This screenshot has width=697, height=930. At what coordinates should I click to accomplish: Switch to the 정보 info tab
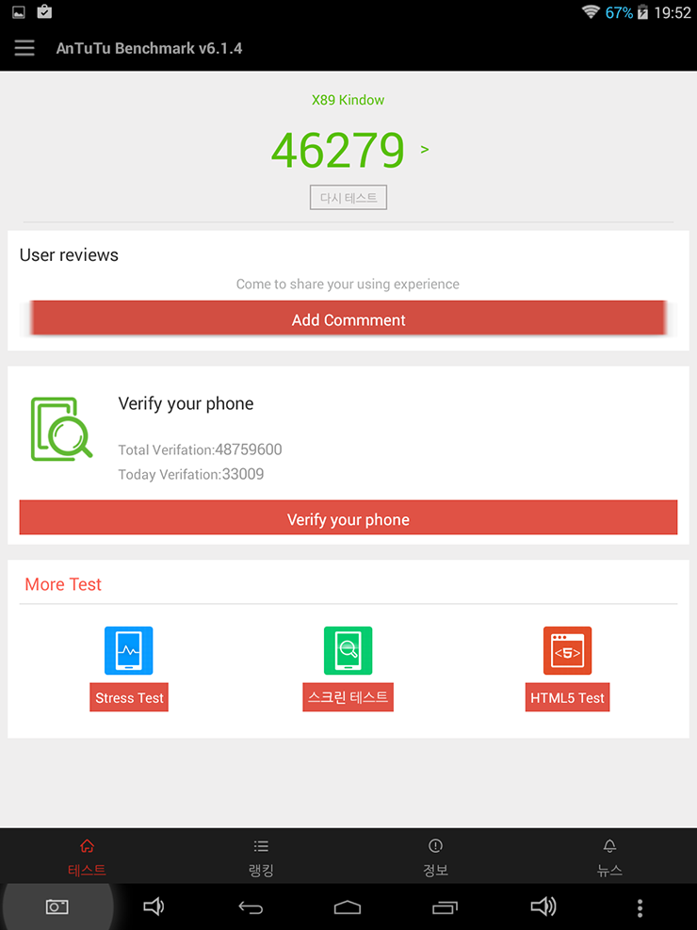435,857
